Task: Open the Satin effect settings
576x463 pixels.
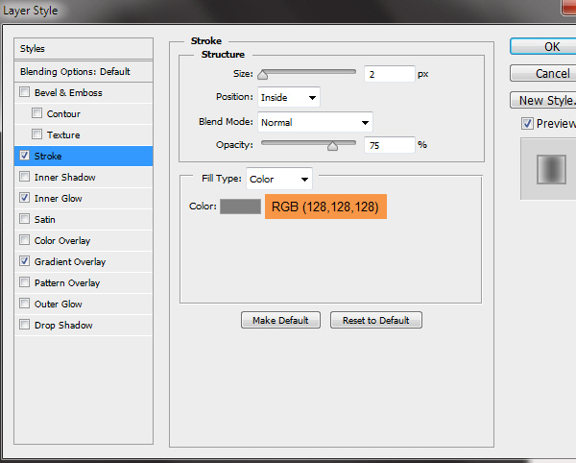Action: [45, 220]
